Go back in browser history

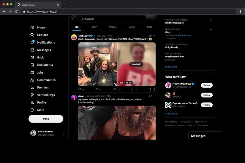[x=4, y=11]
